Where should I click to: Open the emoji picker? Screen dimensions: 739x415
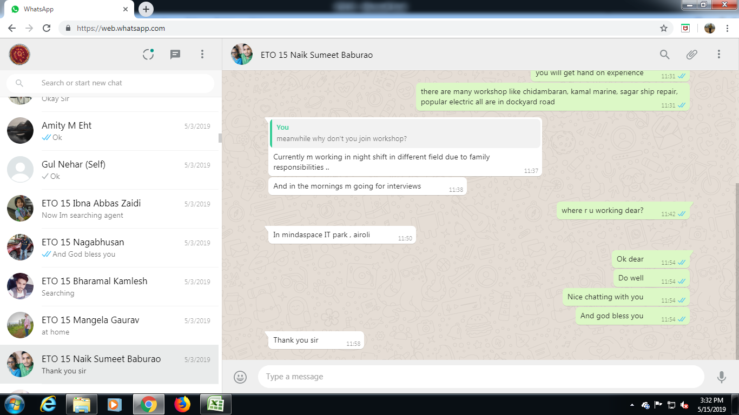240,377
